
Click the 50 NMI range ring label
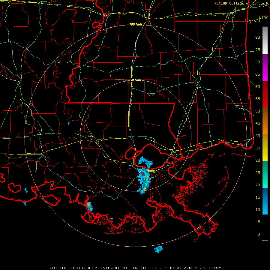(x=136, y=80)
